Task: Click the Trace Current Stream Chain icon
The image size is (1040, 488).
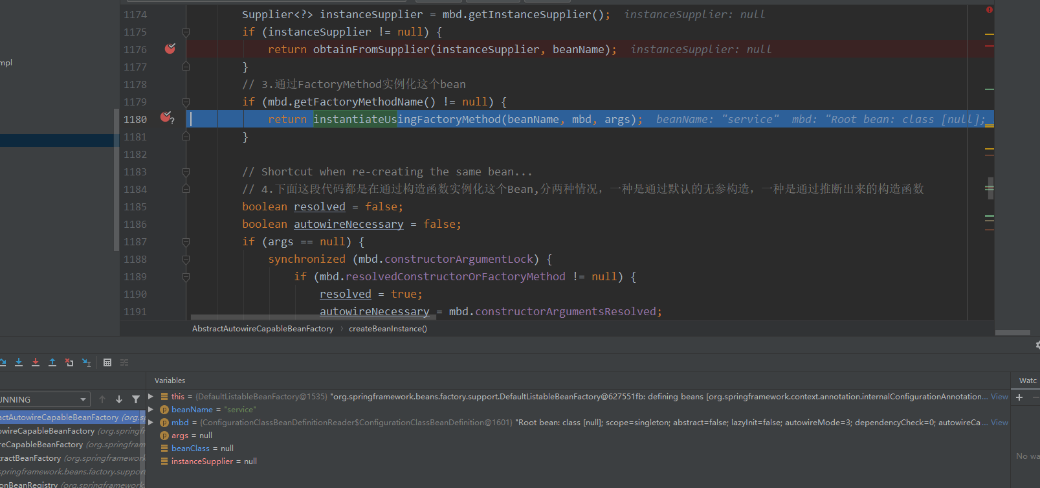Action: tap(124, 362)
